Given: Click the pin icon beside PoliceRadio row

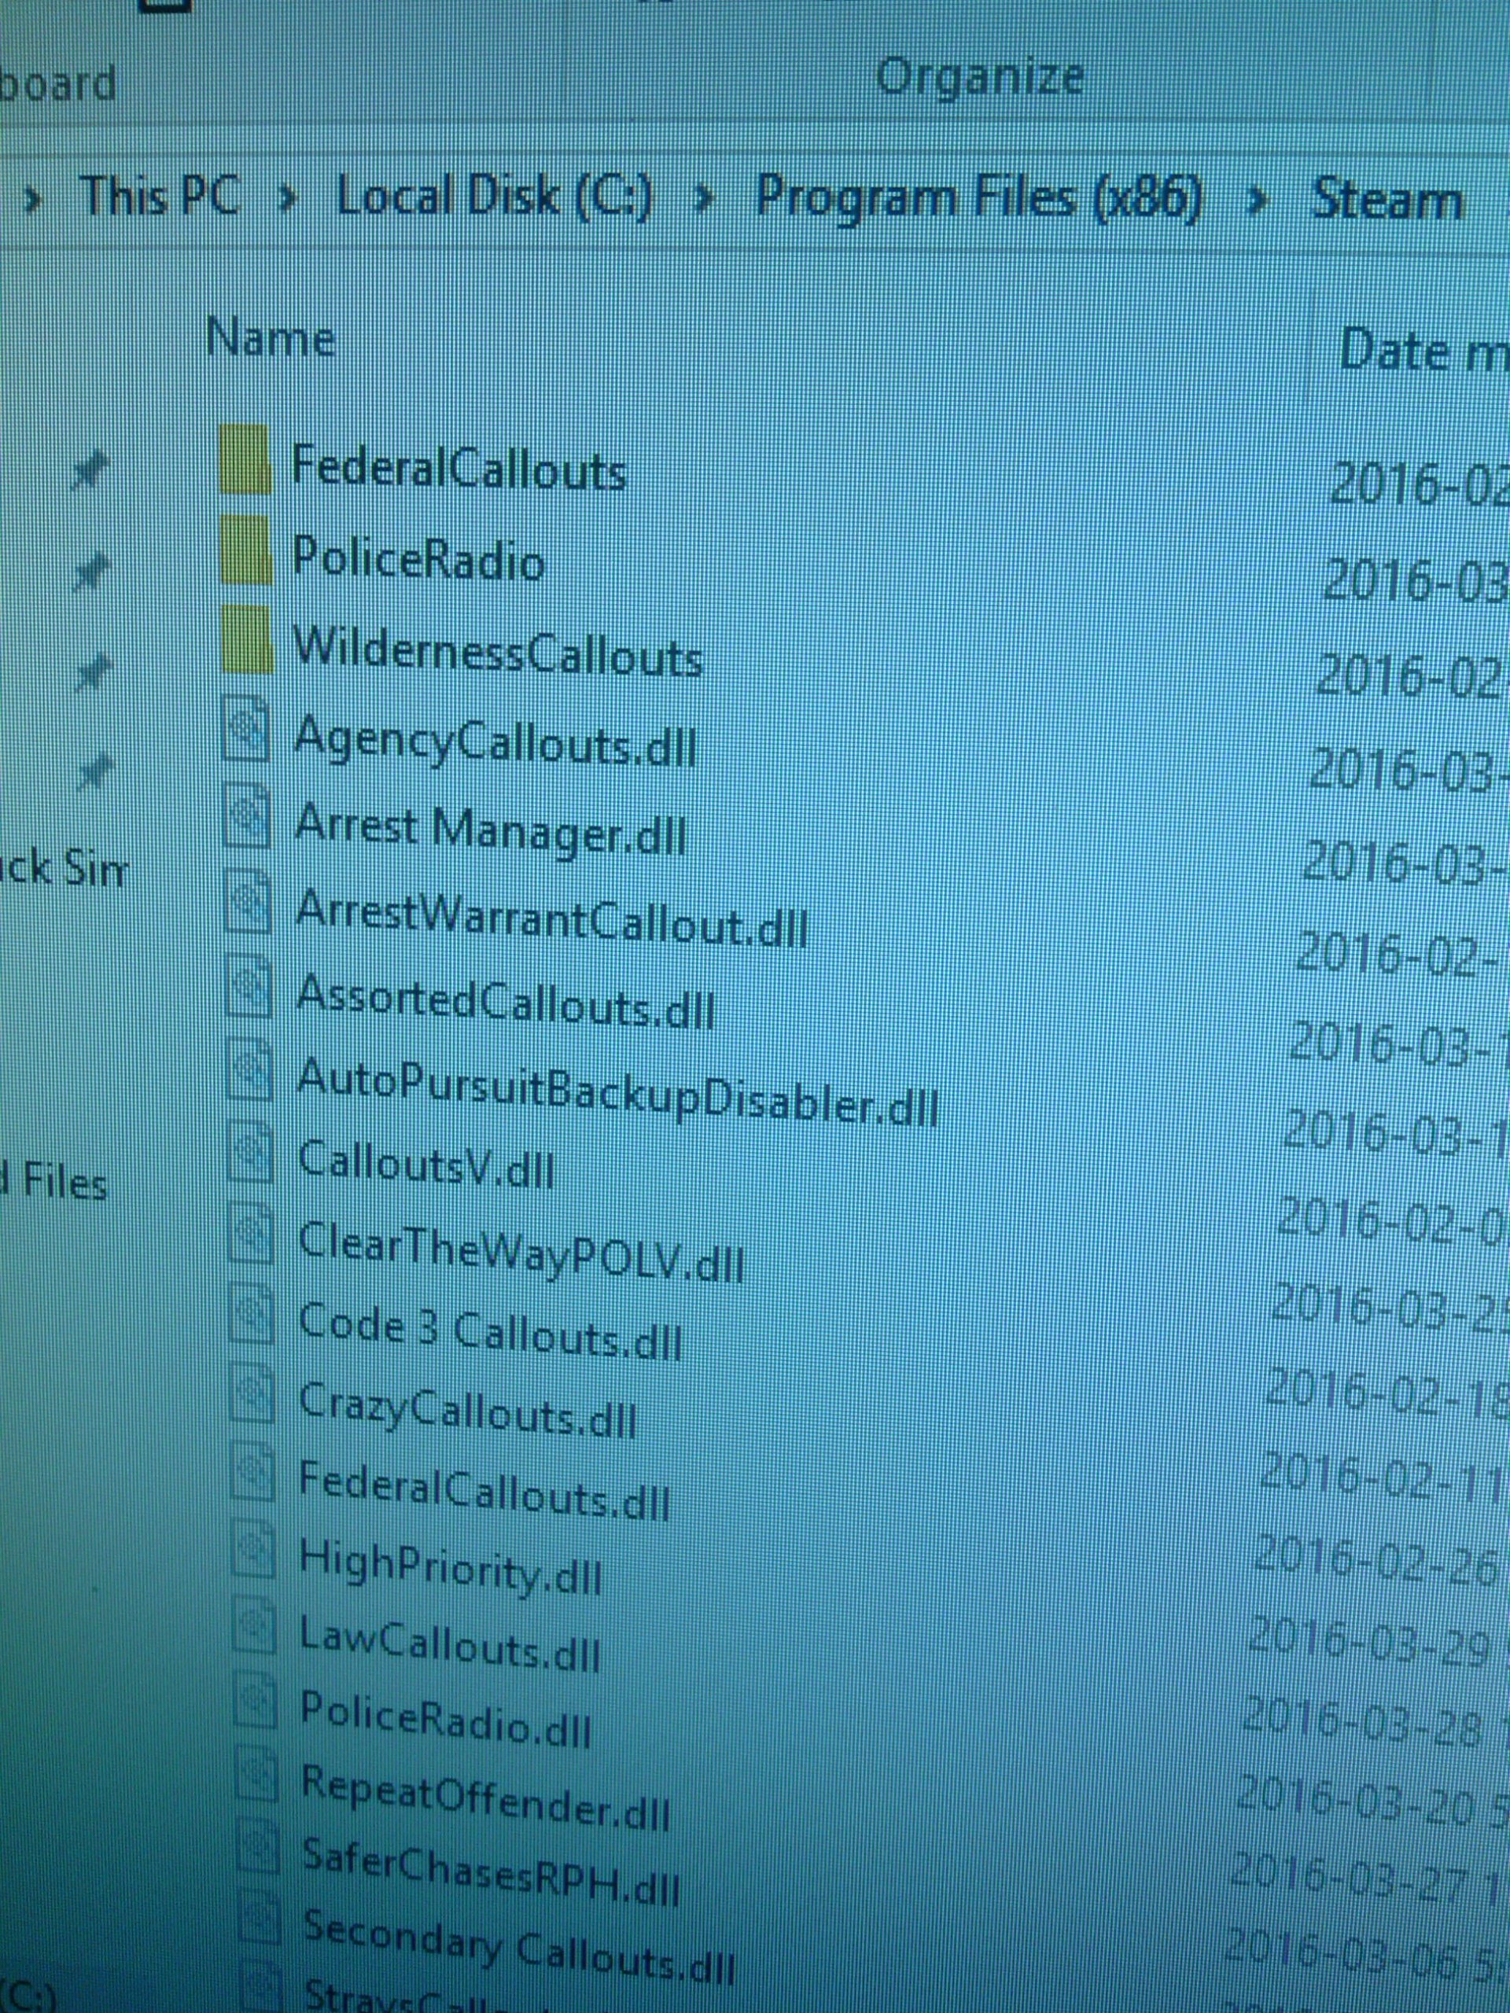Looking at the screenshot, I should click(90, 572).
